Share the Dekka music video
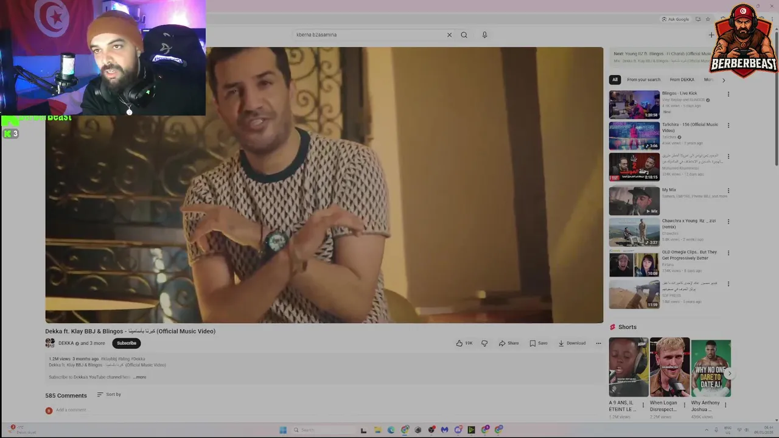Screen dimensions: 779x438 (x=509, y=343)
